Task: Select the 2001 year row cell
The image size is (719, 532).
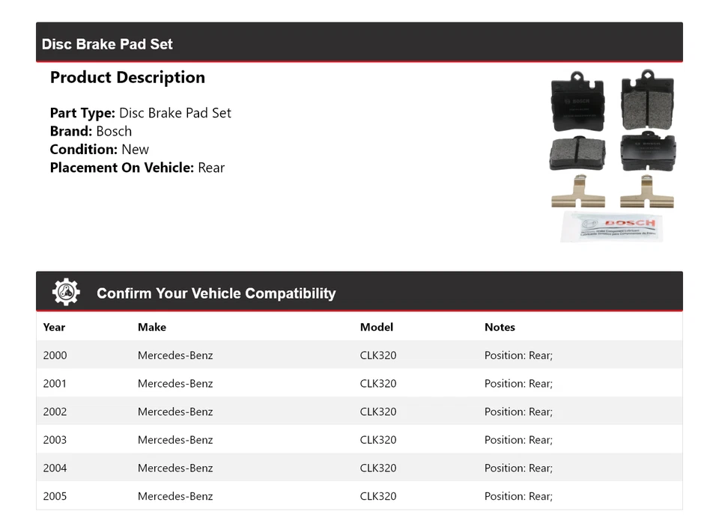Action: 55,384
